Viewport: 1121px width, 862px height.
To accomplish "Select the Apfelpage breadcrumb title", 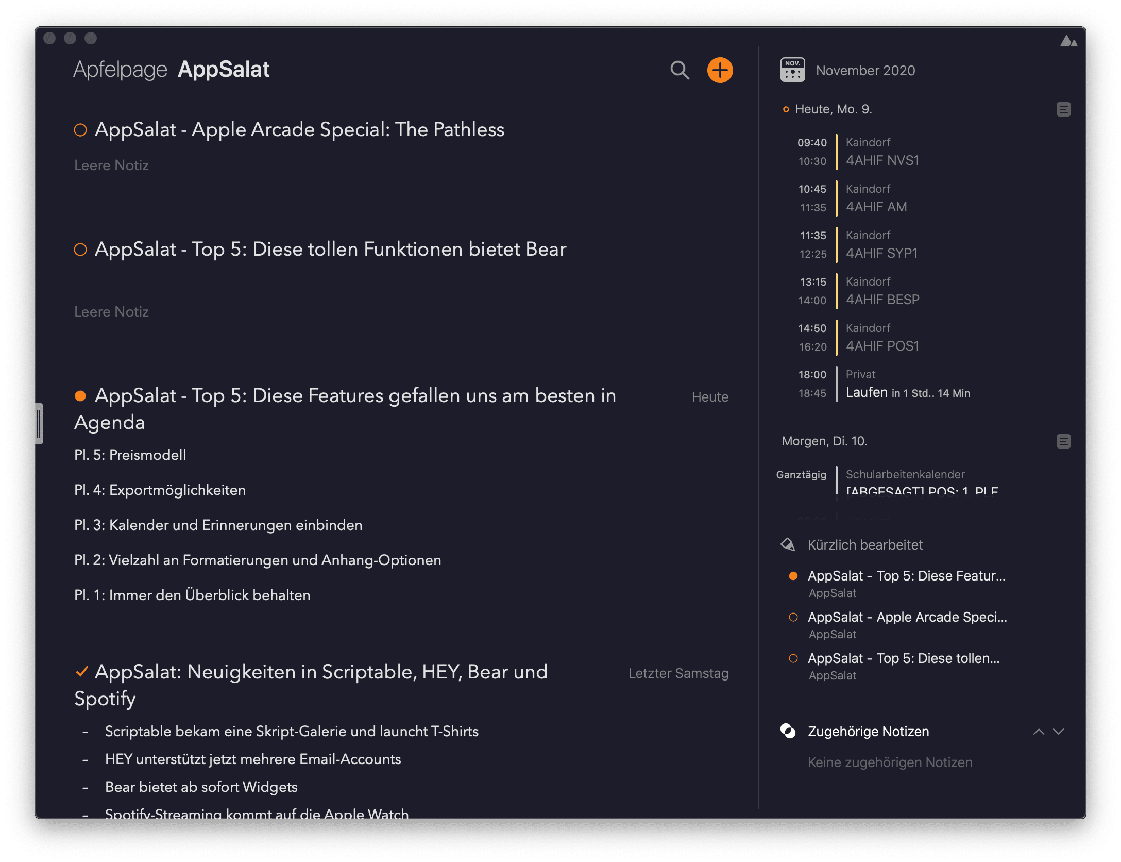I will (120, 70).
